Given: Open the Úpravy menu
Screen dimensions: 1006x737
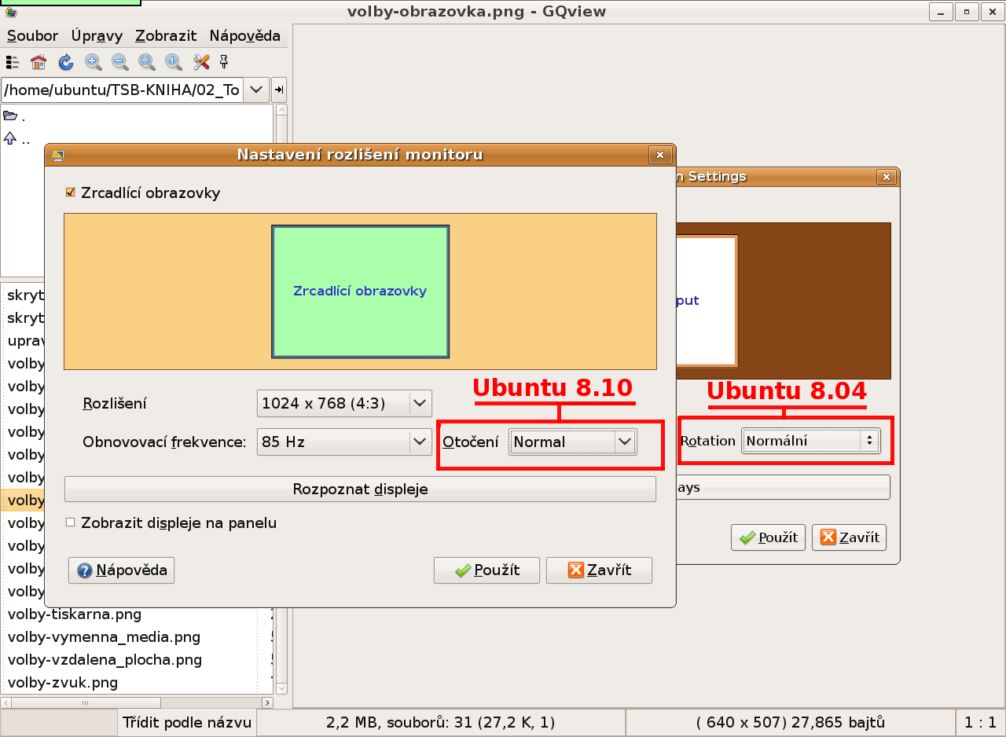Looking at the screenshot, I should click(x=97, y=36).
